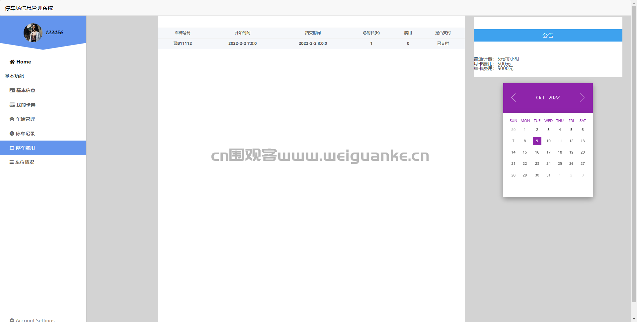The height and width of the screenshot is (322, 637).
Task: Select day 1 of October
Action: [525, 130]
